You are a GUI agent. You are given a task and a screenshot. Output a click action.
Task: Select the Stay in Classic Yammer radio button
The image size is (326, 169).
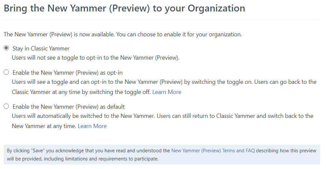[6, 48]
